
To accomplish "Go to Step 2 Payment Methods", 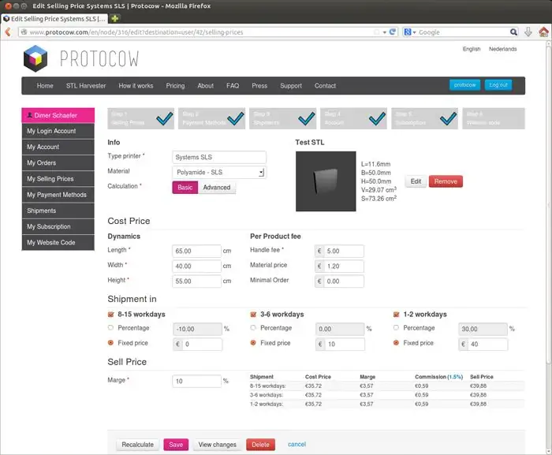I will pyautogui.click(x=211, y=118).
